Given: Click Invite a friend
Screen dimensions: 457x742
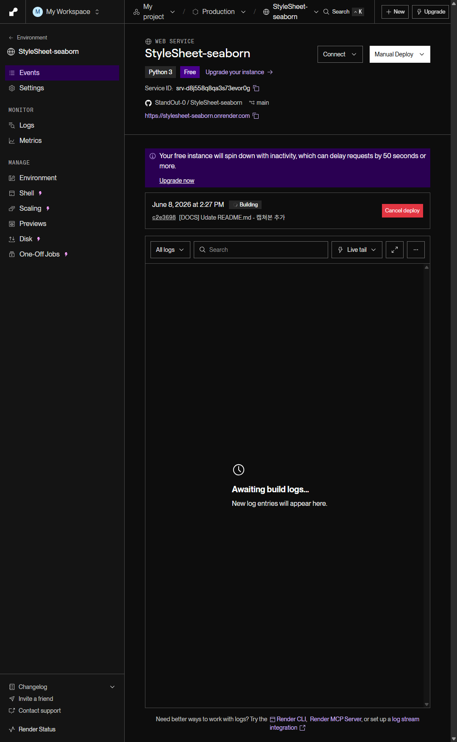Looking at the screenshot, I should point(36,699).
